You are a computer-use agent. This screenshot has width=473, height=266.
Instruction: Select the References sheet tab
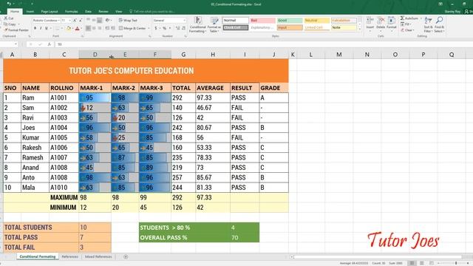pyautogui.click(x=69, y=256)
